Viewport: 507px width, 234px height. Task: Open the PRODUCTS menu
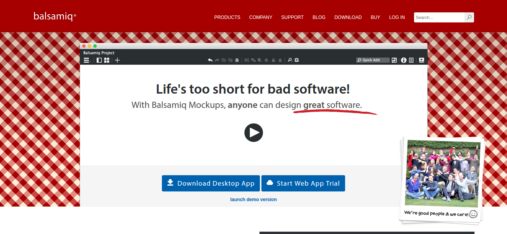(x=227, y=17)
